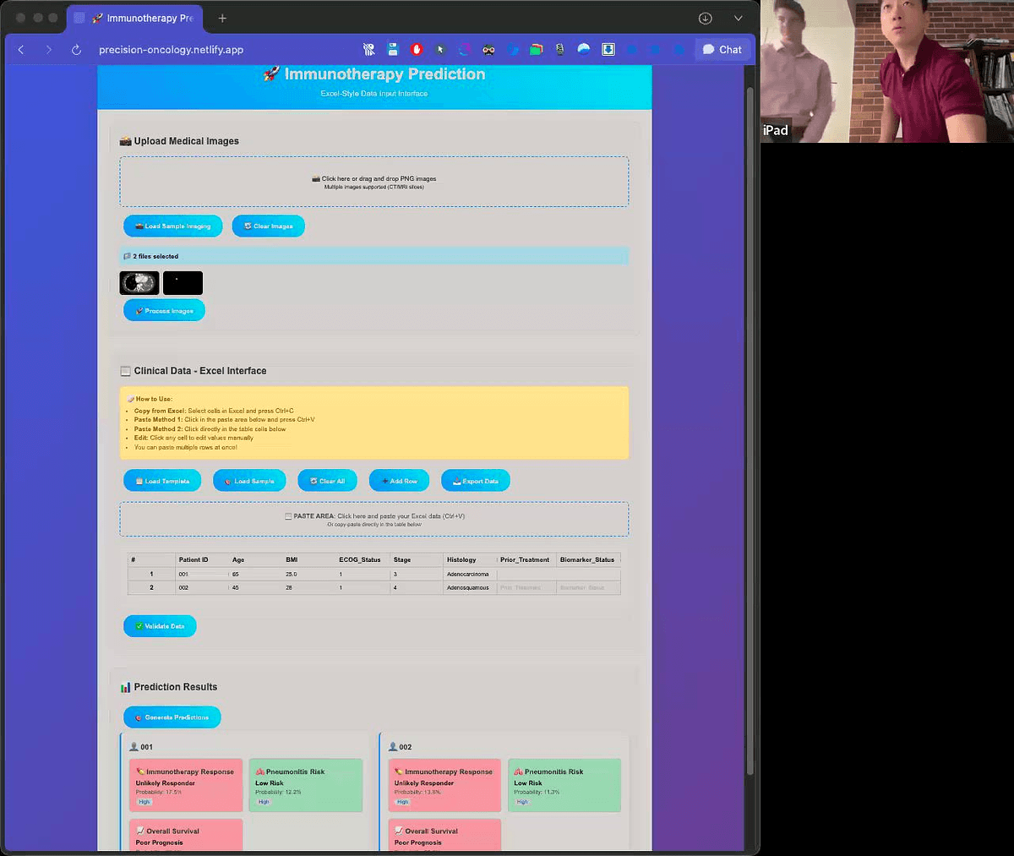Open a new browser tab

(x=222, y=18)
